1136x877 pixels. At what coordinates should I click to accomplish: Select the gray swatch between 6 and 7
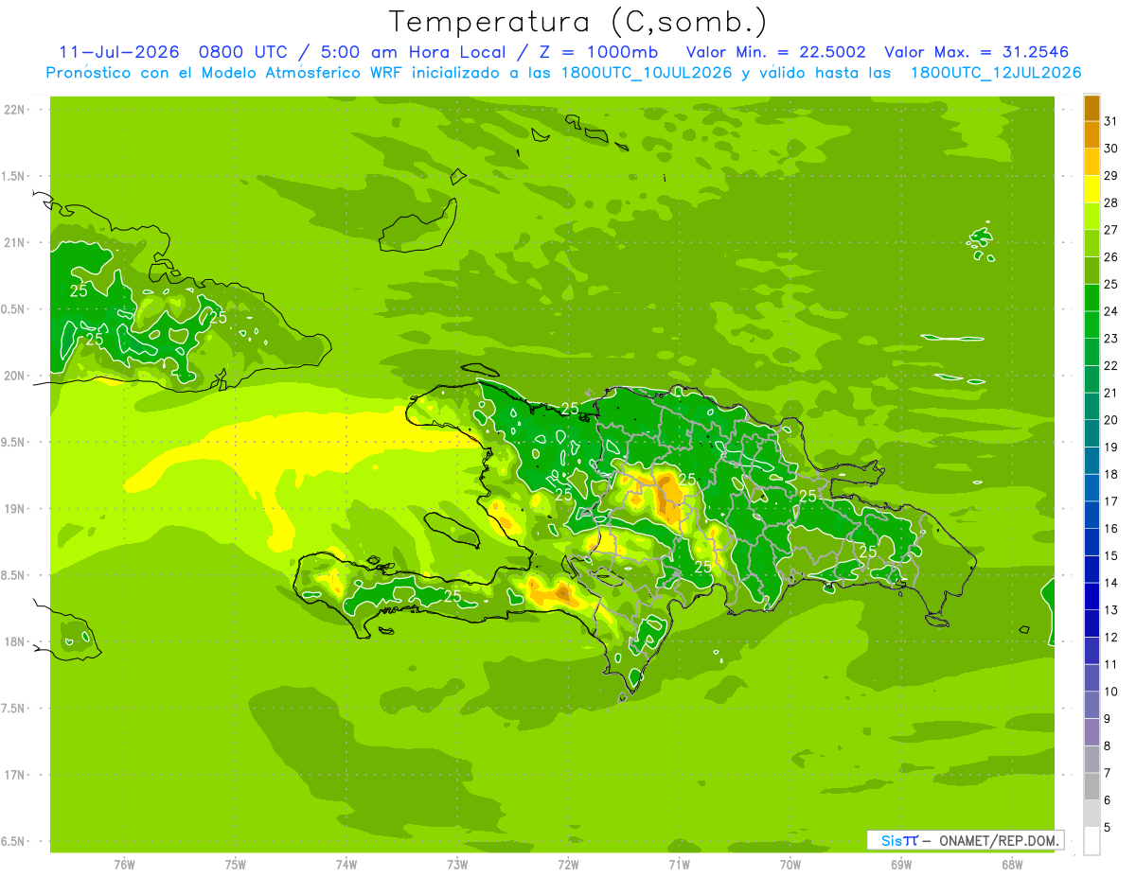click(1092, 786)
